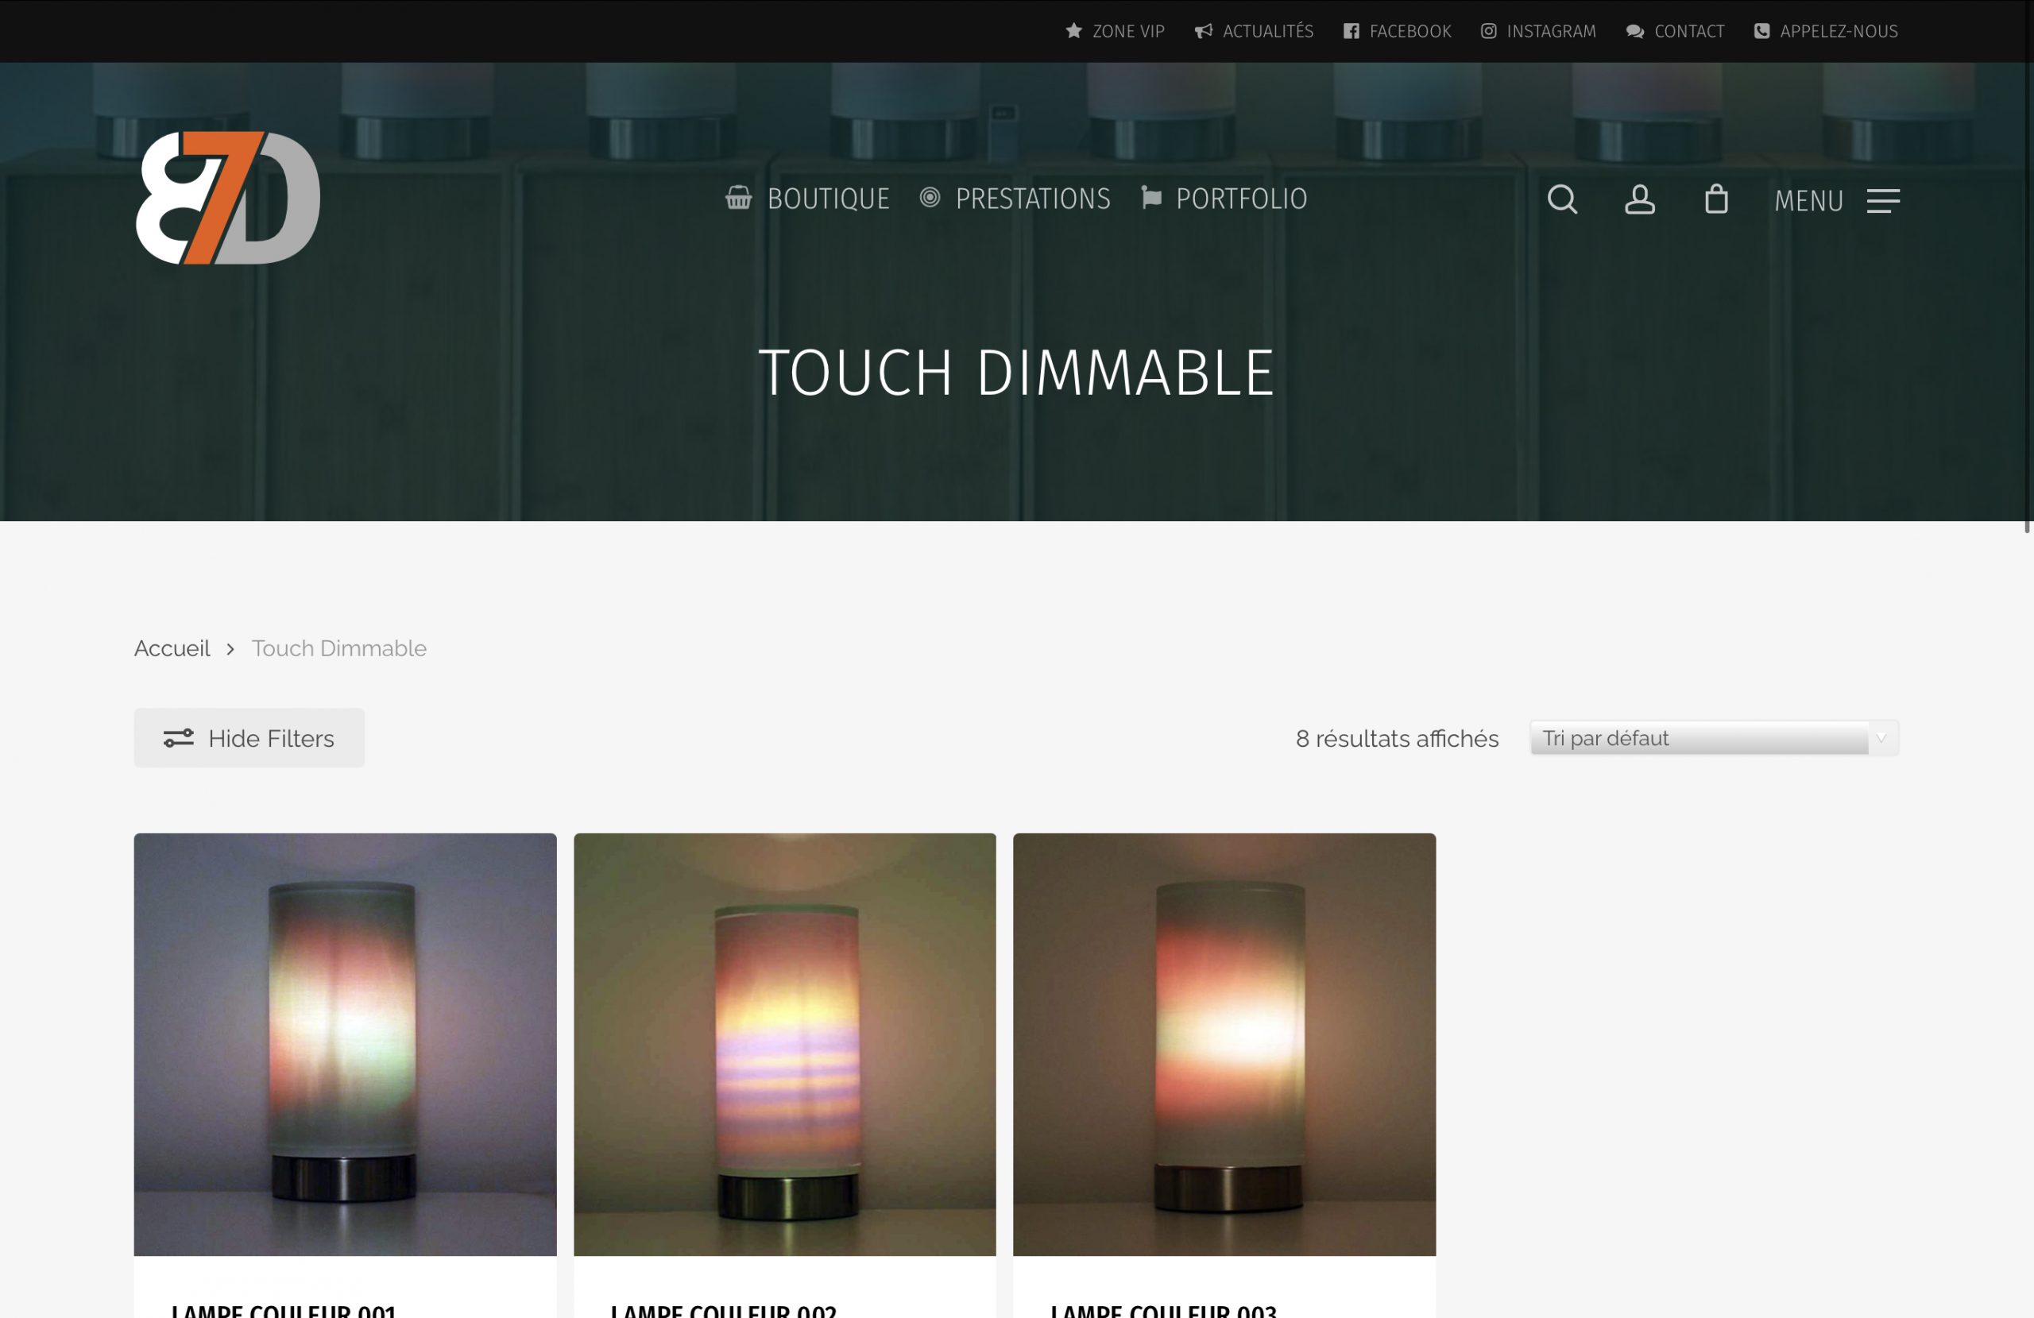Open the user account icon
The width and height of the screenshot is (2034, 1318).
coord(1639,199)
